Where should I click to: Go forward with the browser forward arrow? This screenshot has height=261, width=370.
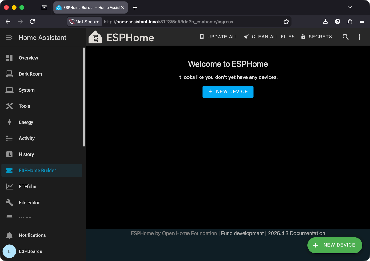click(x=20, y=22)
